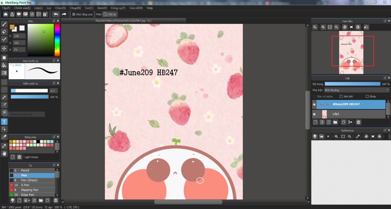Delete the selected brush from list
The image size is (391, 209).
tap(56, 200)
